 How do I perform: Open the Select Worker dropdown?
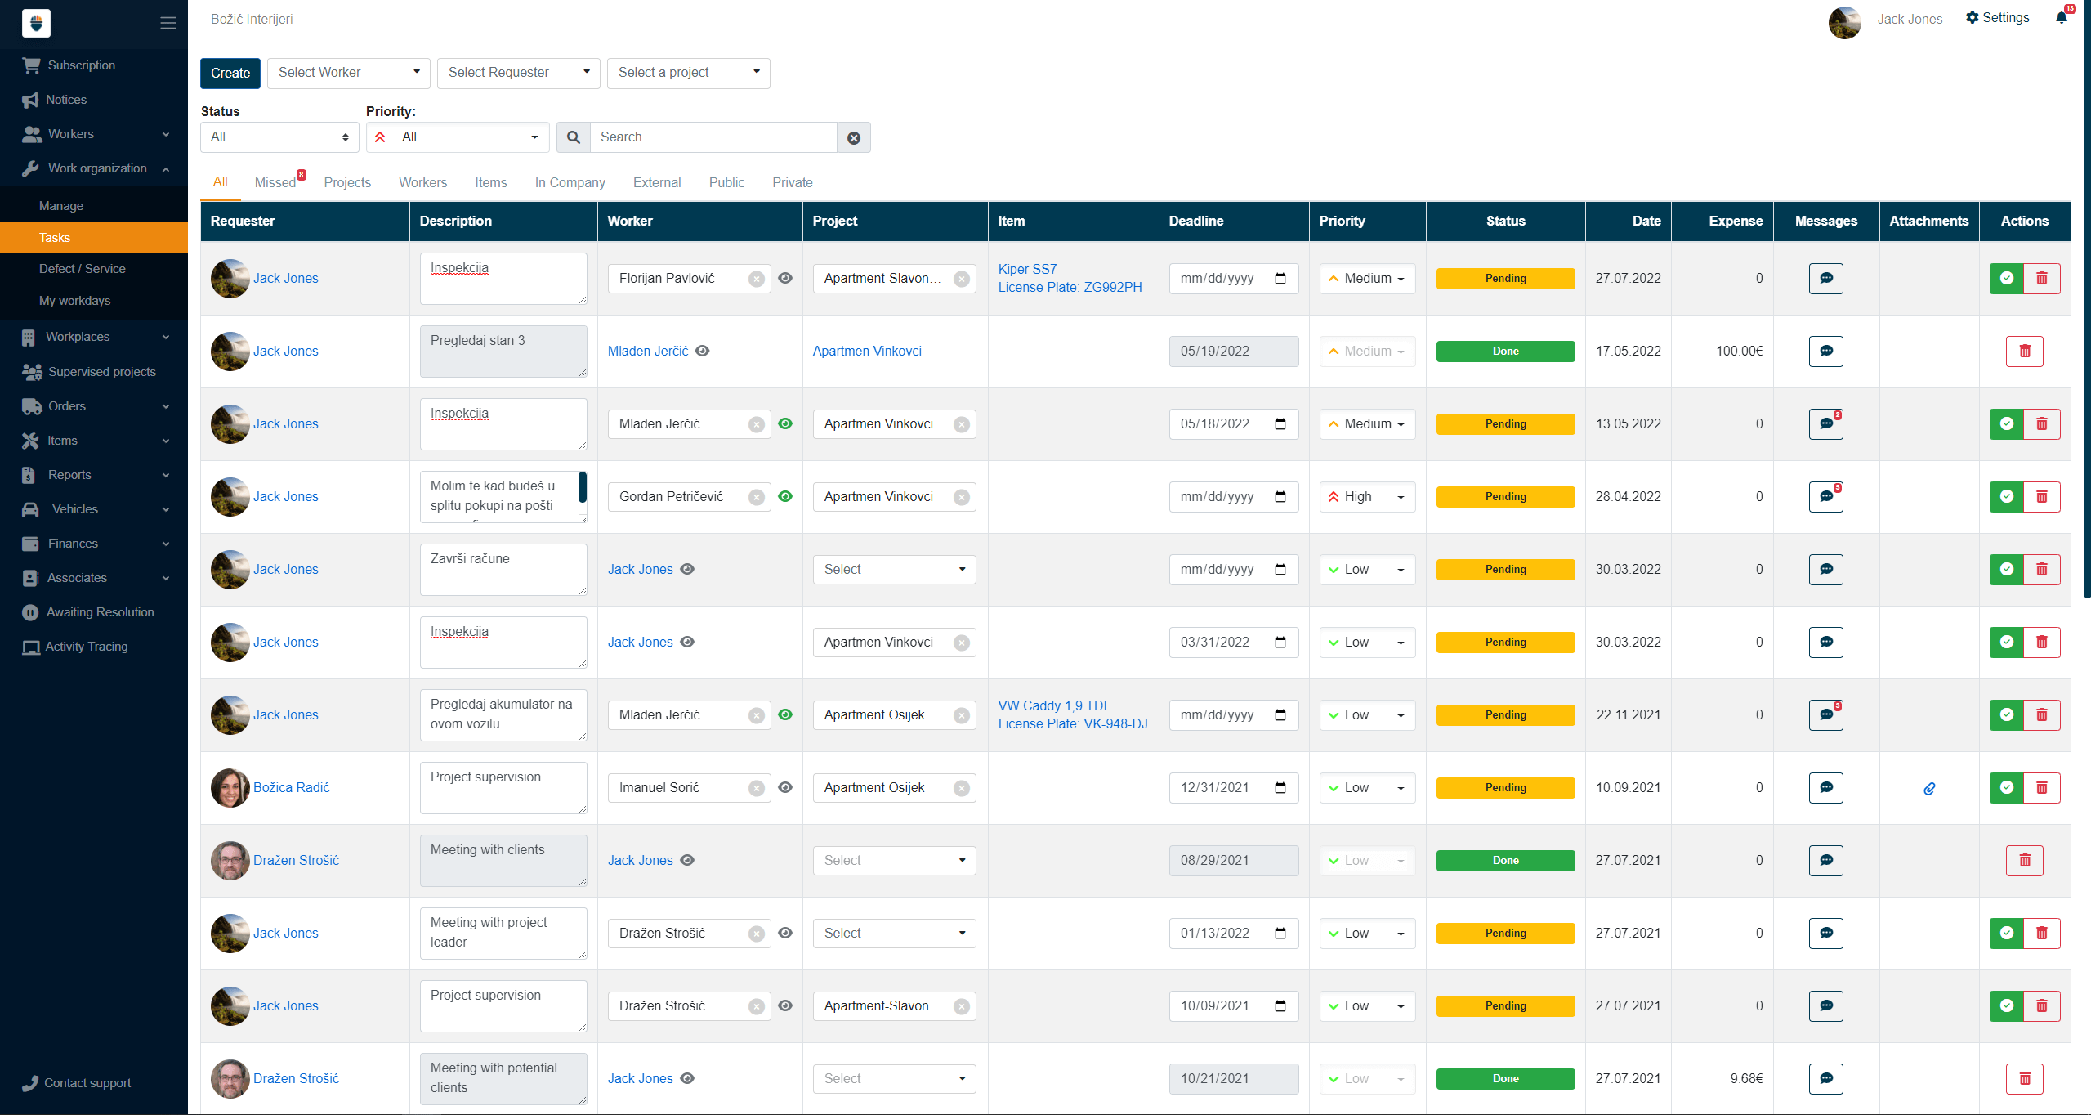[348, 73]
